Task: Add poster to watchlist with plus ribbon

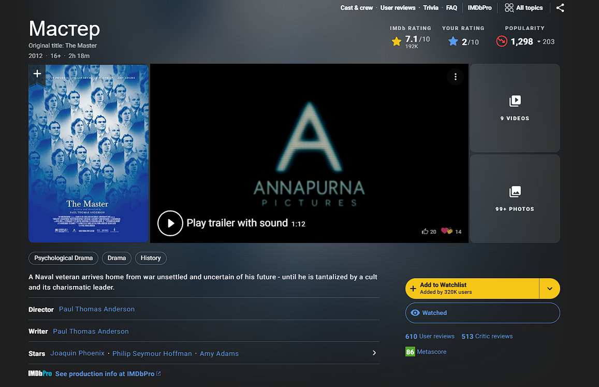Action: pos(37,74)
